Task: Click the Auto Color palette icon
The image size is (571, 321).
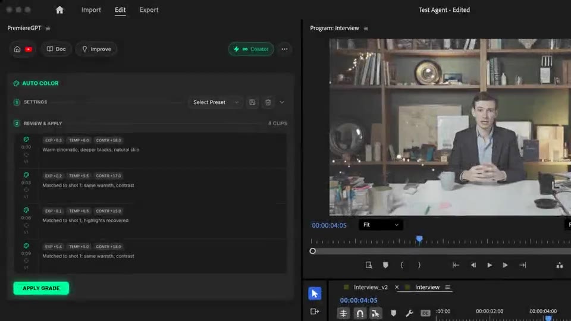Action: pos(16,83)
